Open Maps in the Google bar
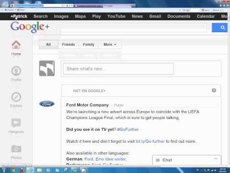Image resolution: width=230 pixels, height=173 pixels. coord(80,16)
